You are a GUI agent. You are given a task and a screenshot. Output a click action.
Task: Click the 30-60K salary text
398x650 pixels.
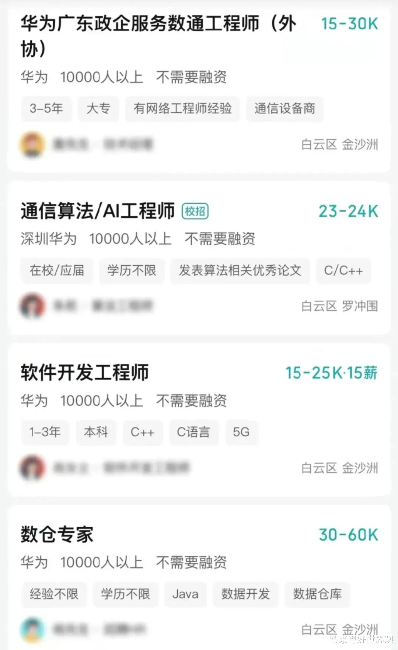coord(349,535)
